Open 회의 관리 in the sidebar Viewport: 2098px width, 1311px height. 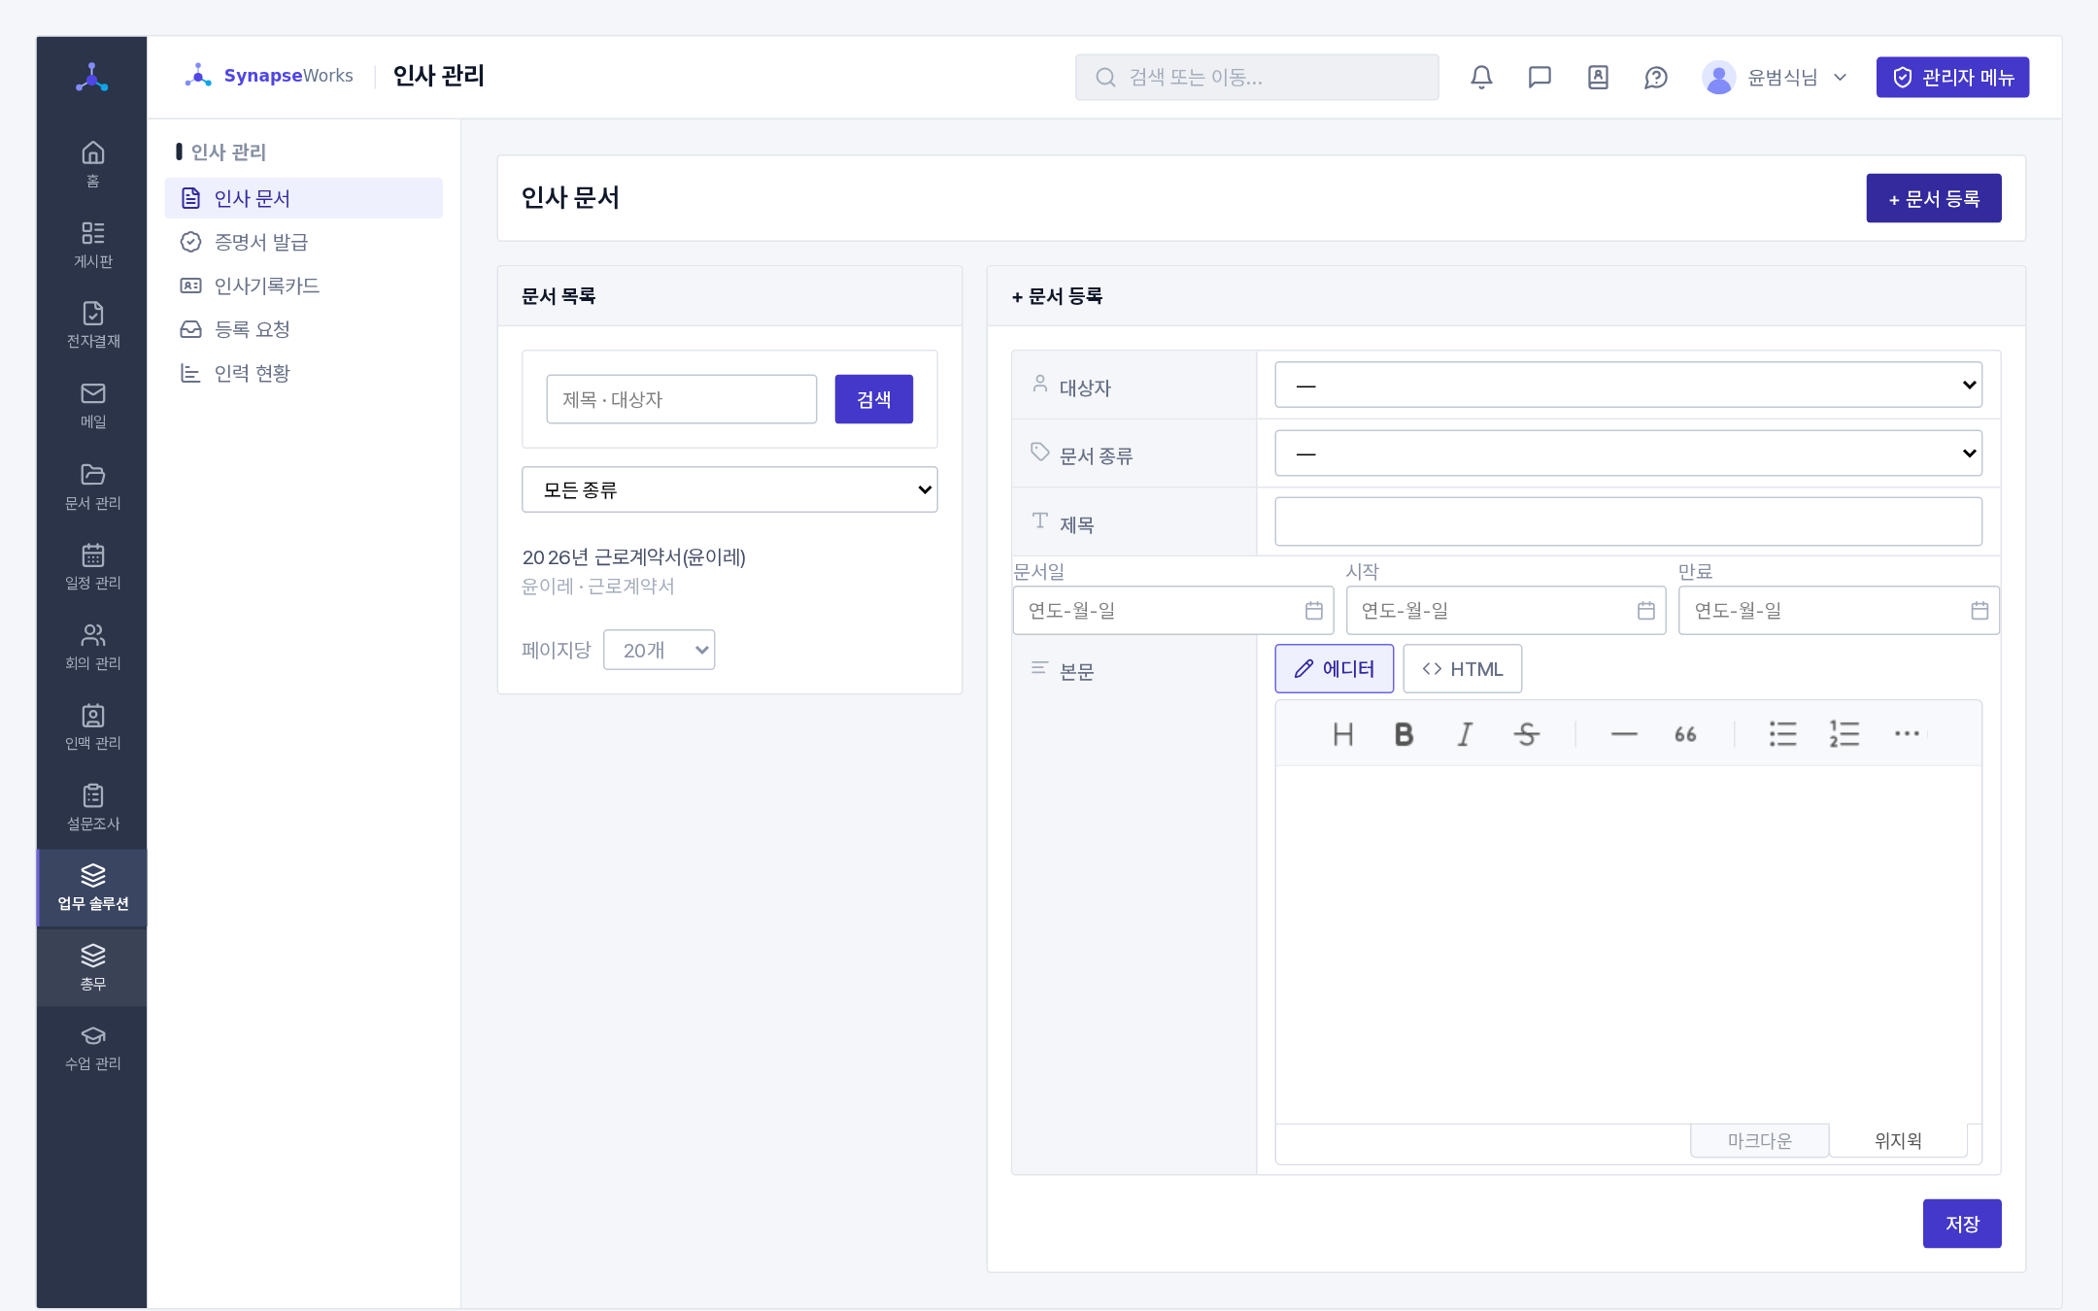92,647
